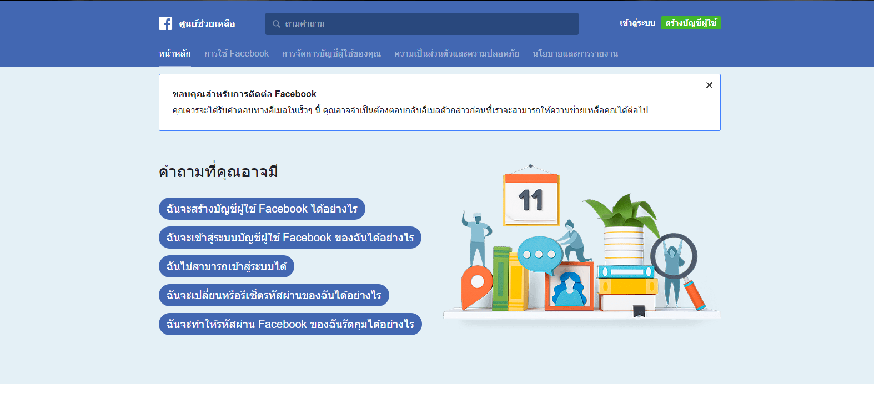Image resolution: width=874 pixels, height=404 pixels.
Task: Close the thank-you notification banner
Action: click(x=709, y=85)
